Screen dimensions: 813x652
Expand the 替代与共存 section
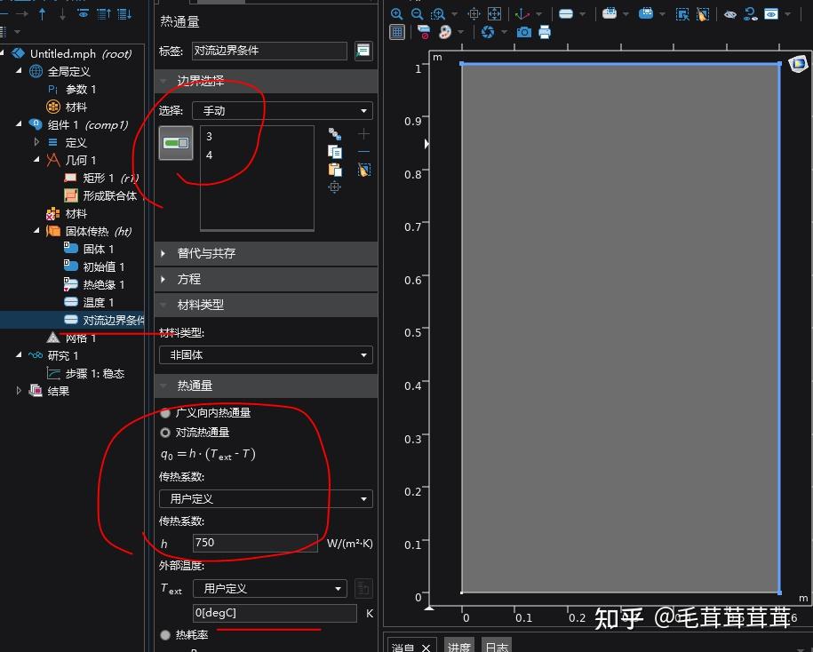tap(213, 253)
